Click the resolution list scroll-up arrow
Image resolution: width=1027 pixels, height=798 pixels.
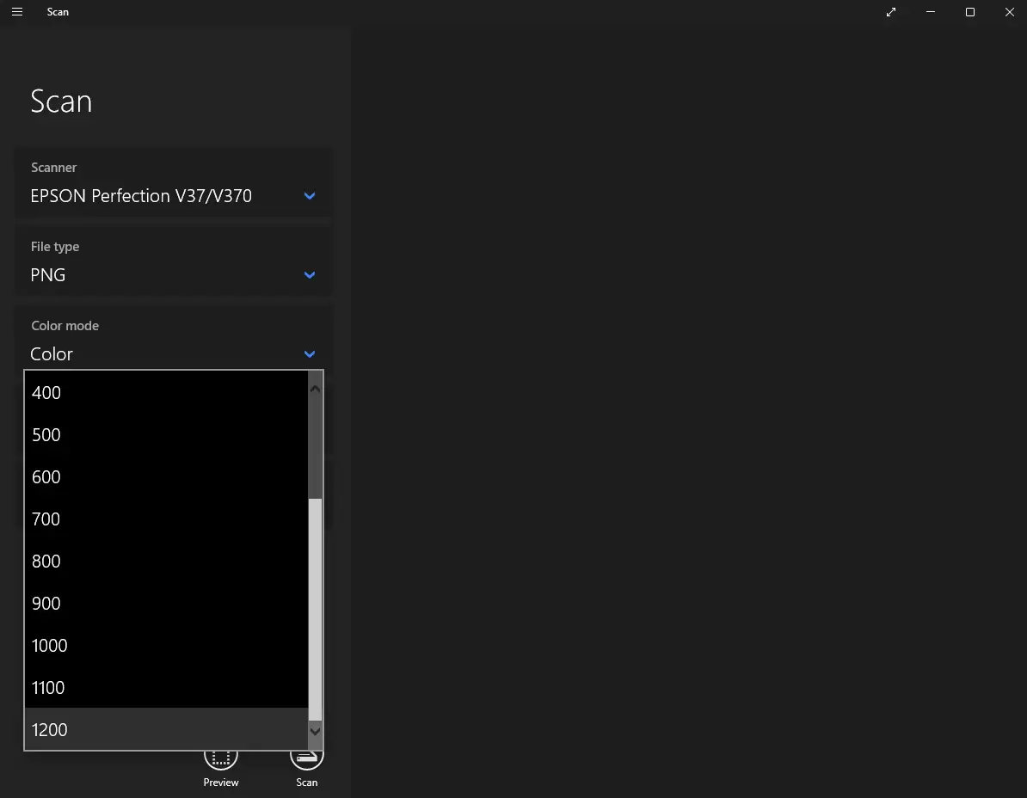pos(315,389)
